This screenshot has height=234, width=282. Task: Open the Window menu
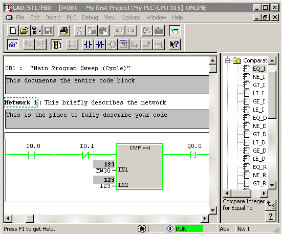156,17
